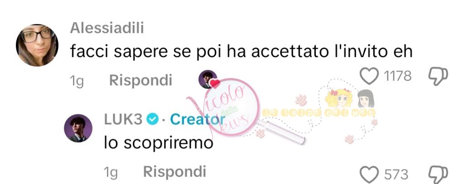Image resolution: width=464 pixels, height=184 pixels.
Task: Open Alessiadili's profile picture
Action: tap(37, 45)
